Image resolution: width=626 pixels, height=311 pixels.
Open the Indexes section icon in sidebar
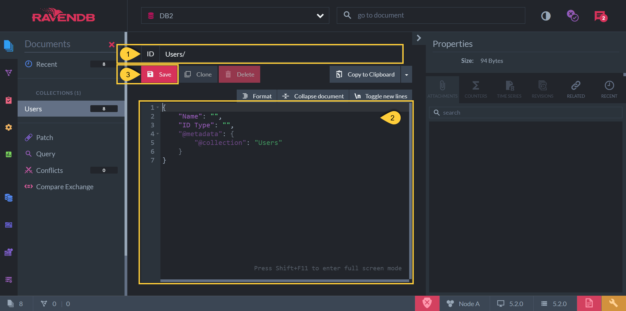(x=8, y=73)
